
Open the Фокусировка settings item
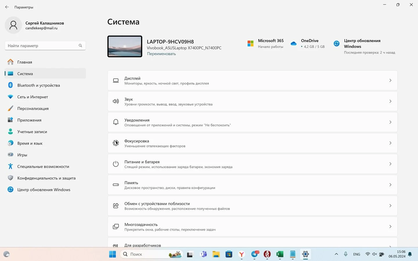click(252, 143)
